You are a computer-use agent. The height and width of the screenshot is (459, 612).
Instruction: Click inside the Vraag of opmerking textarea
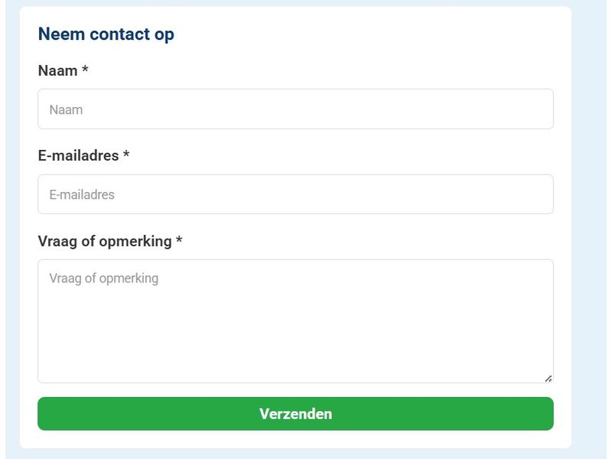(x=295, y=329)
